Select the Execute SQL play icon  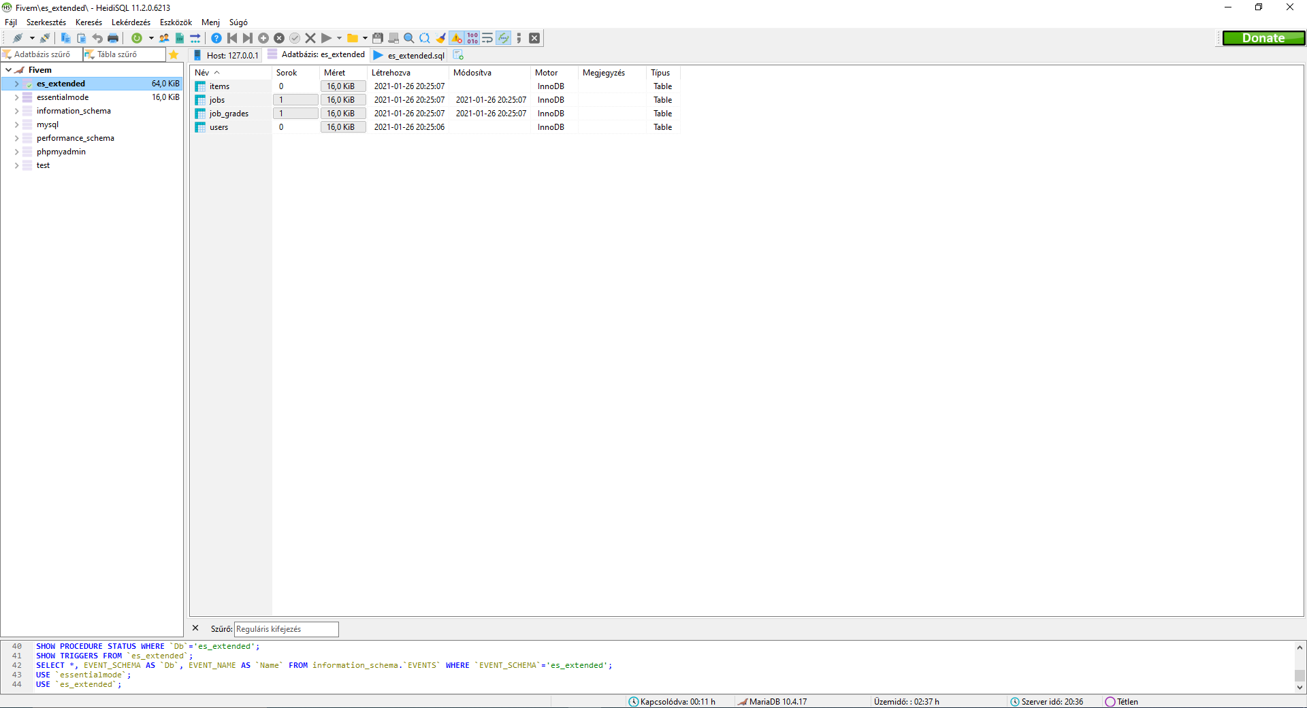[x=327, y=38]
